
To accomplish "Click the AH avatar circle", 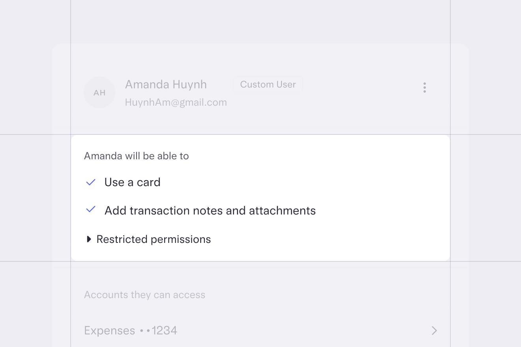I will [99, 92].
